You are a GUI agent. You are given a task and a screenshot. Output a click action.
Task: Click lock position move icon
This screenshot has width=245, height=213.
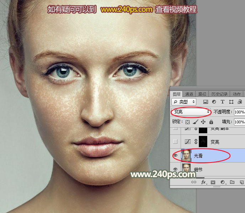point(203,122)
